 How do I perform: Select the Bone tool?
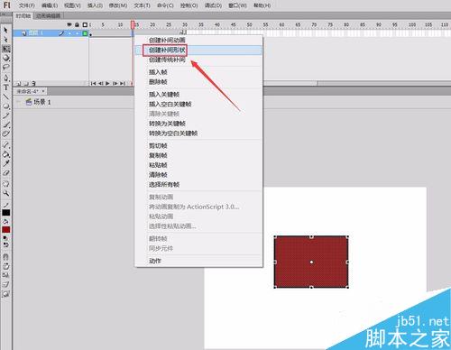point(5,145)
